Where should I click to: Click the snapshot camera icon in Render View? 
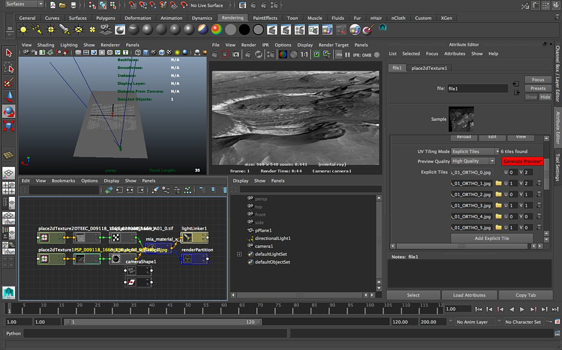click(235, 55)
